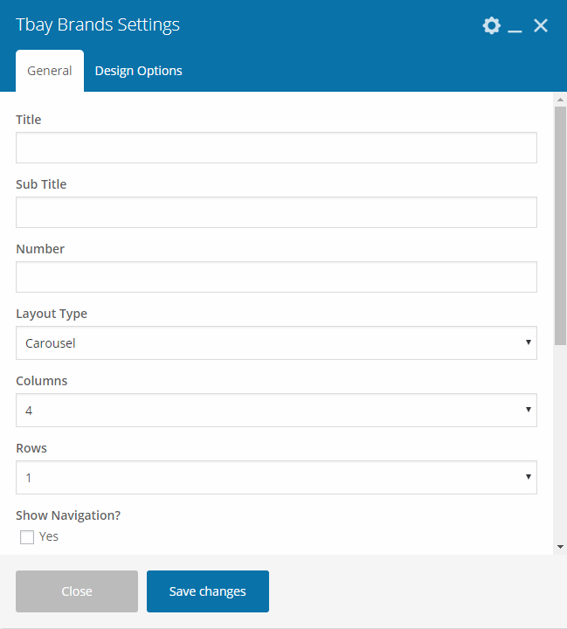The width and height of the screenshot is (567, 629).
Task: Select the Number input box
Action: [276, 277]
